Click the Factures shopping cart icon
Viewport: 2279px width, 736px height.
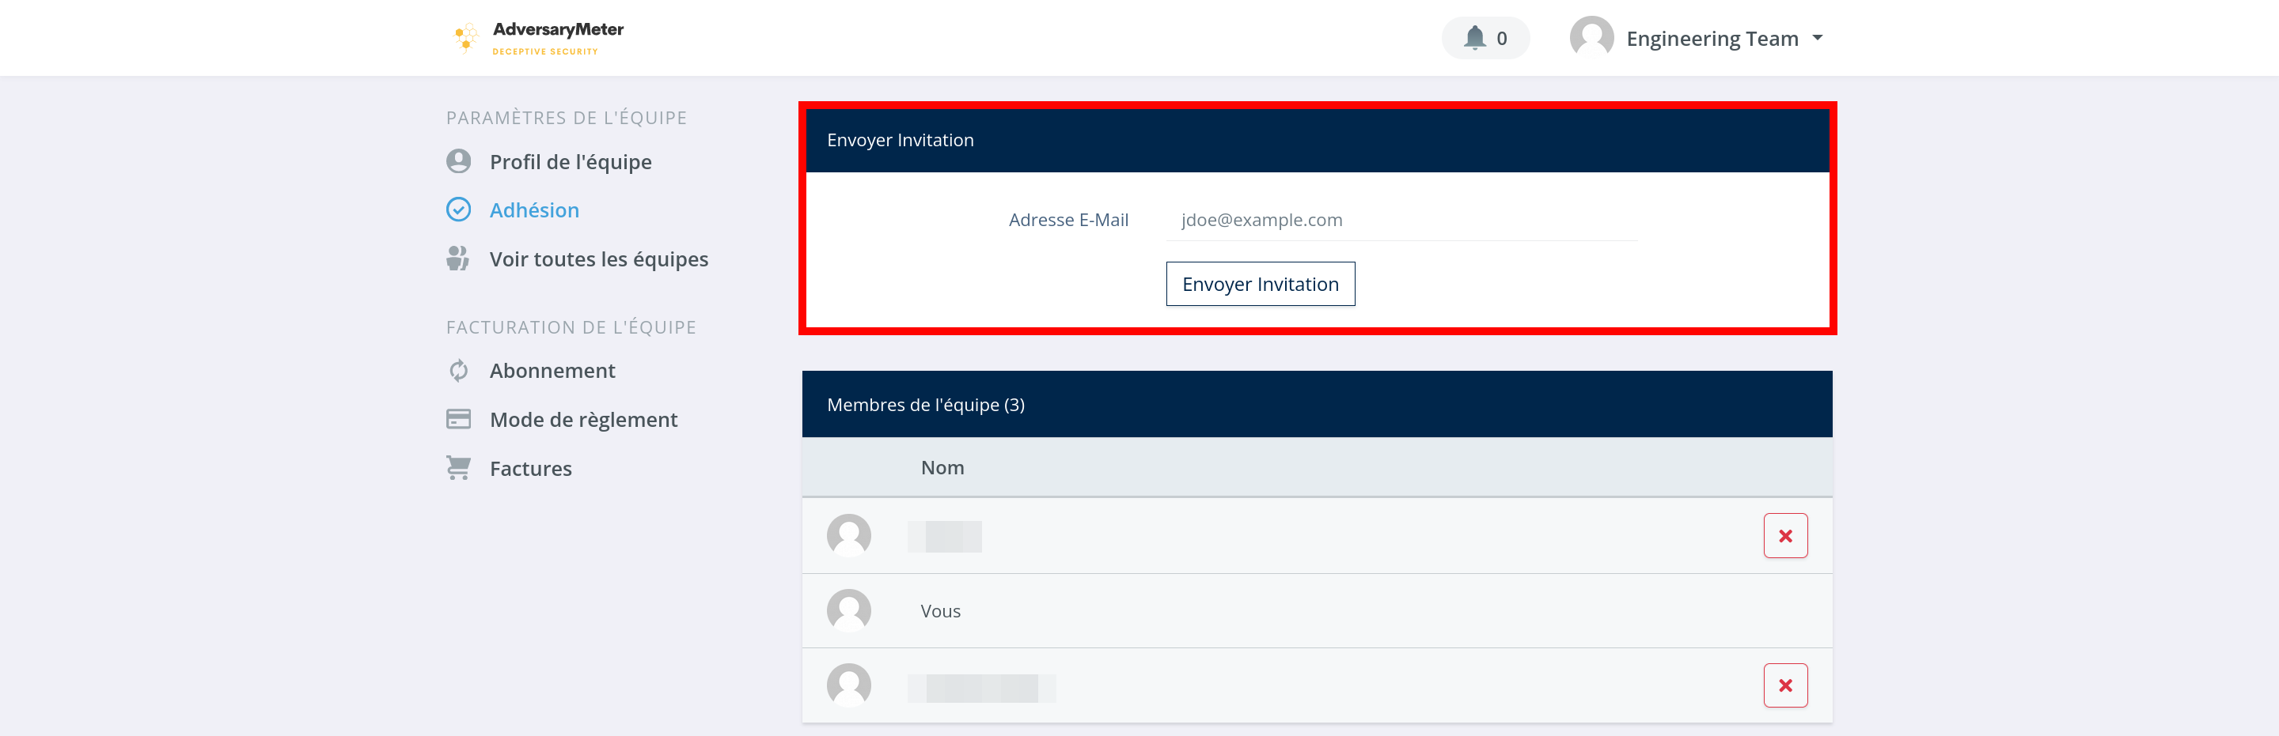[458, 467]
